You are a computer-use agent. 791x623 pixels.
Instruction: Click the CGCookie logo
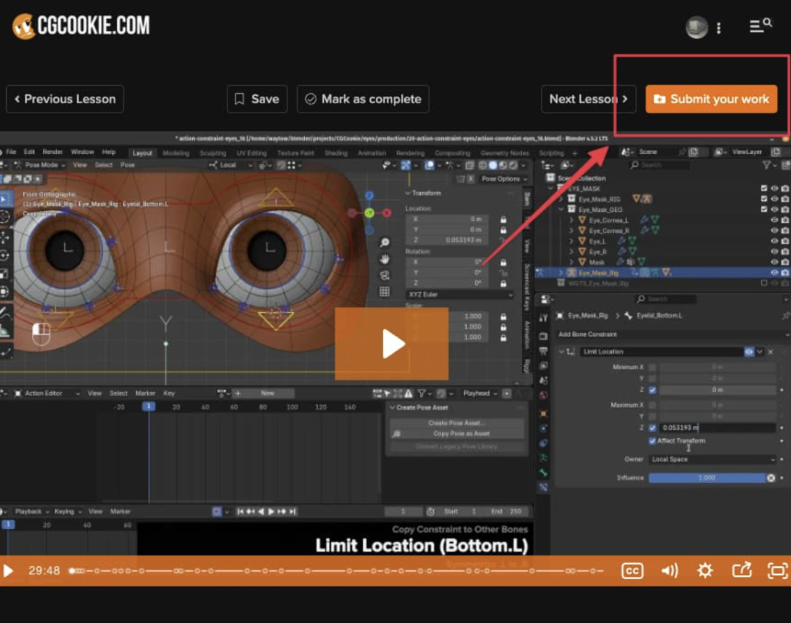(81, 26)
